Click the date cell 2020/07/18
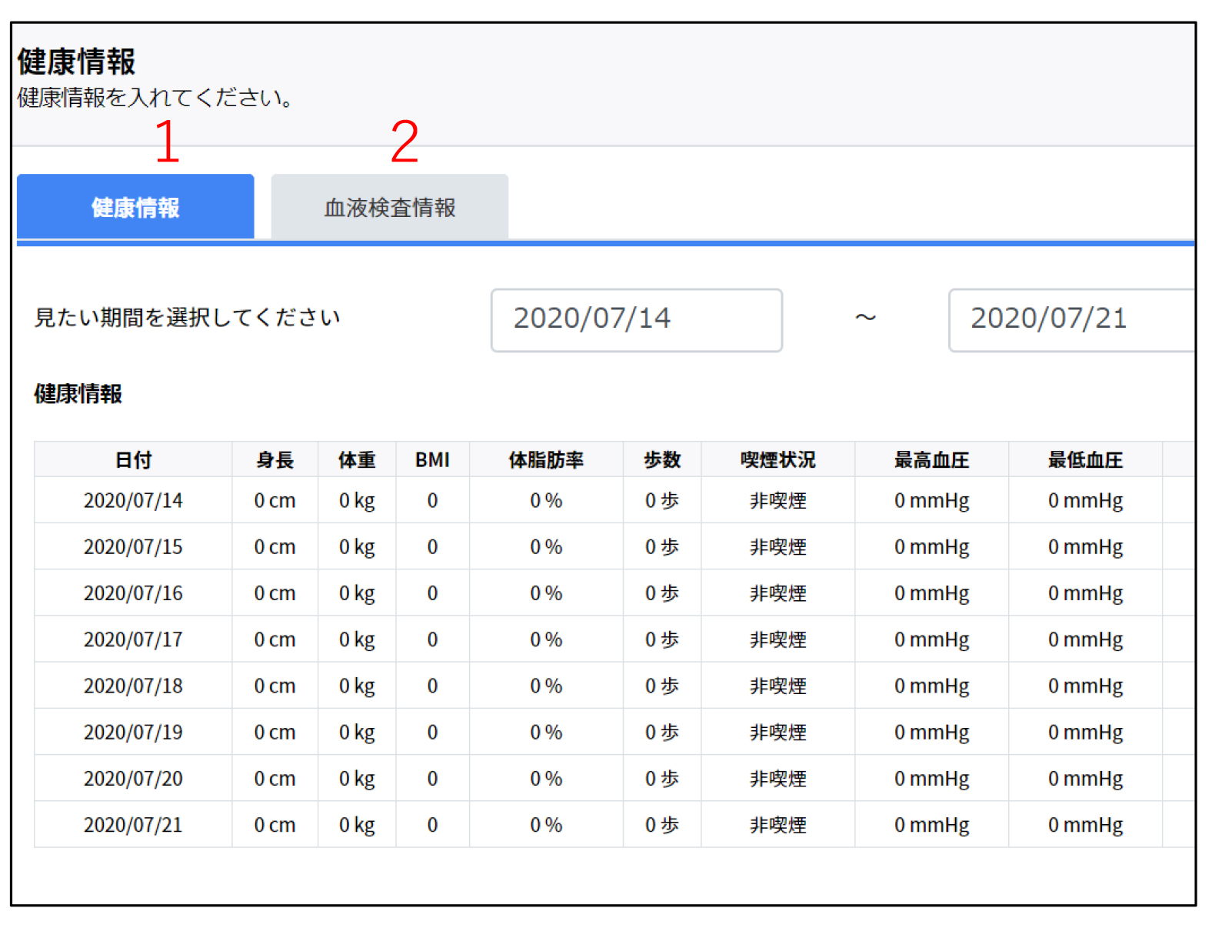Image resolution: width=1212 pixels, height=948 pixels. (133, 686)
